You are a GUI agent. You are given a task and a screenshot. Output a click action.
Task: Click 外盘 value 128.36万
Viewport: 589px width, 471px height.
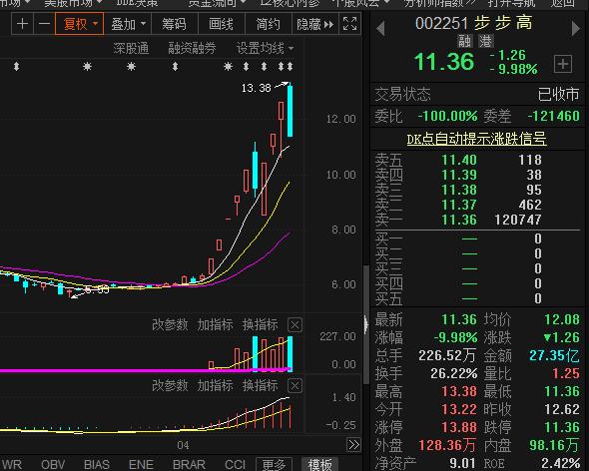click(x=447, y=445)
